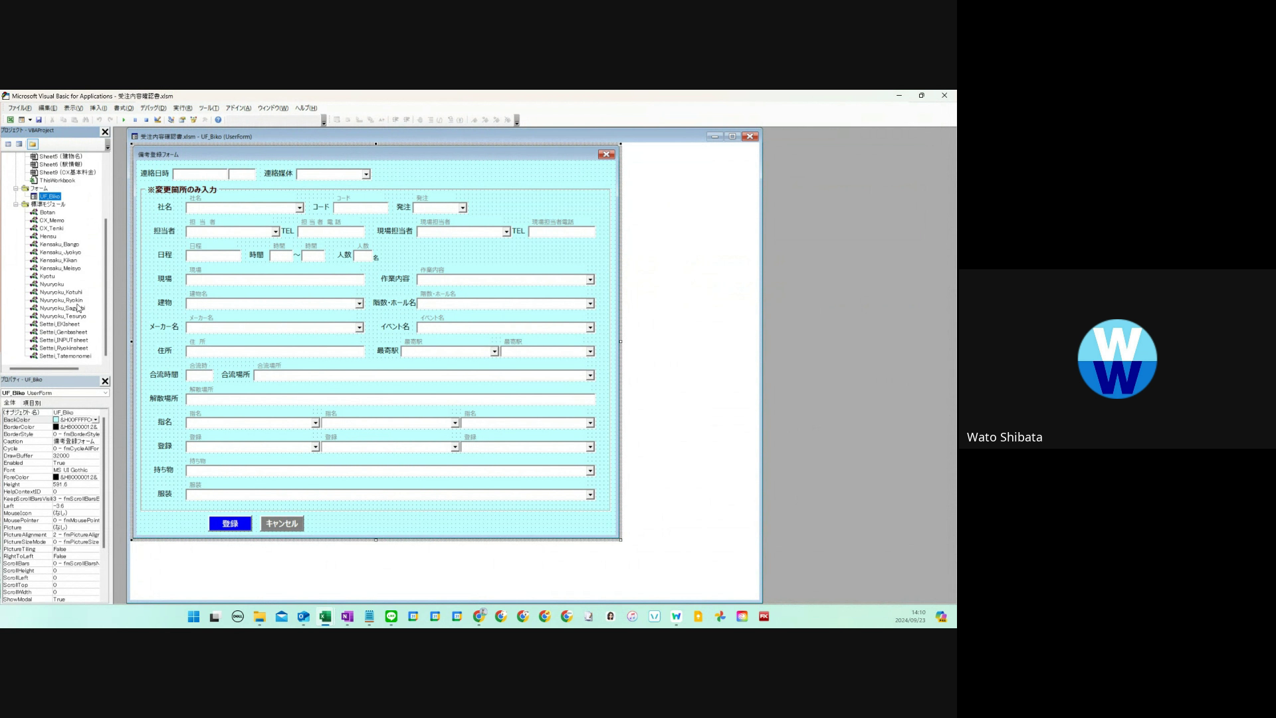Click the blue 登録 button on form
Screen dimensions: 1276x718
230,524
